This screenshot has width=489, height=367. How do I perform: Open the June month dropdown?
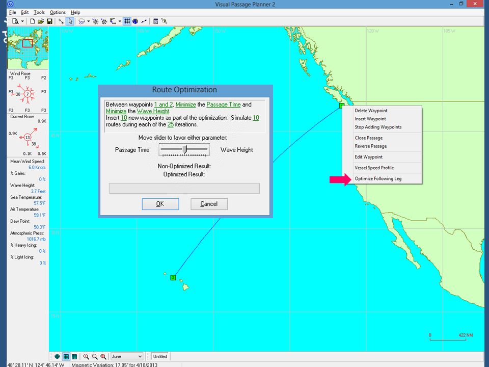click(127, 356)
